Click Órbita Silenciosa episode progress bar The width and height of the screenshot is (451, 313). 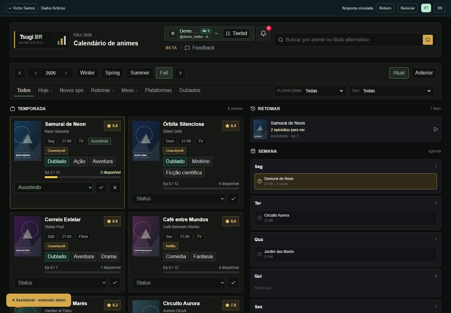tap(201, 188)
